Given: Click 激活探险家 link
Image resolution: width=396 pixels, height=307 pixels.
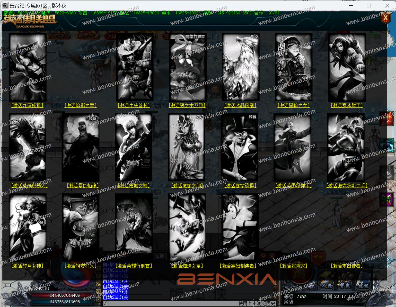Looking at the screenshot, I should tap(294, 266).
